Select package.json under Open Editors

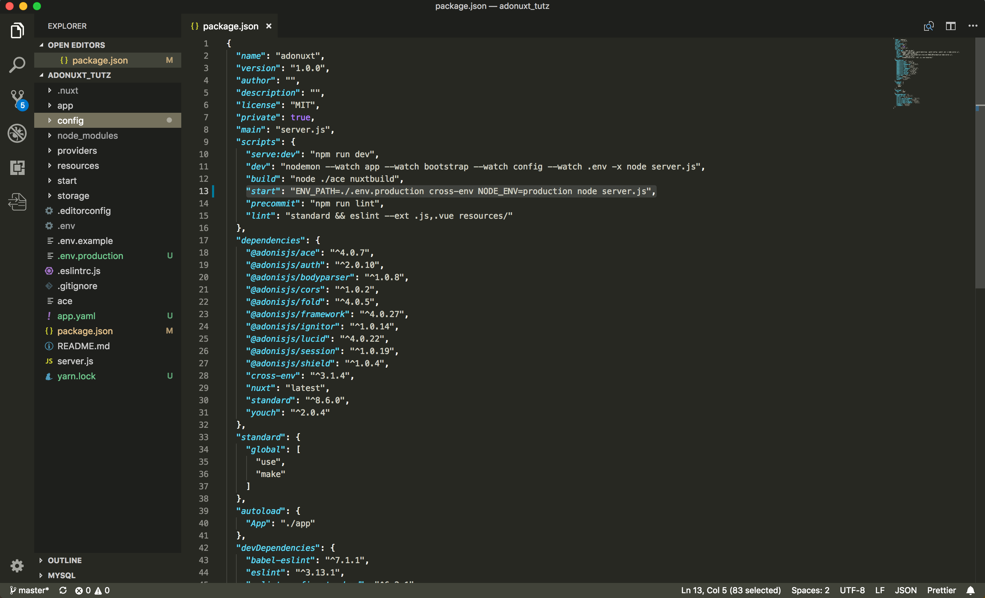click(107, 60)
